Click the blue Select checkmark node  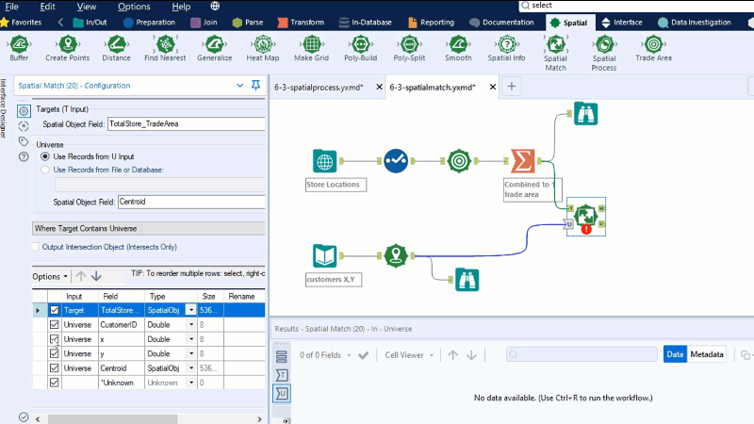[396, 160]
